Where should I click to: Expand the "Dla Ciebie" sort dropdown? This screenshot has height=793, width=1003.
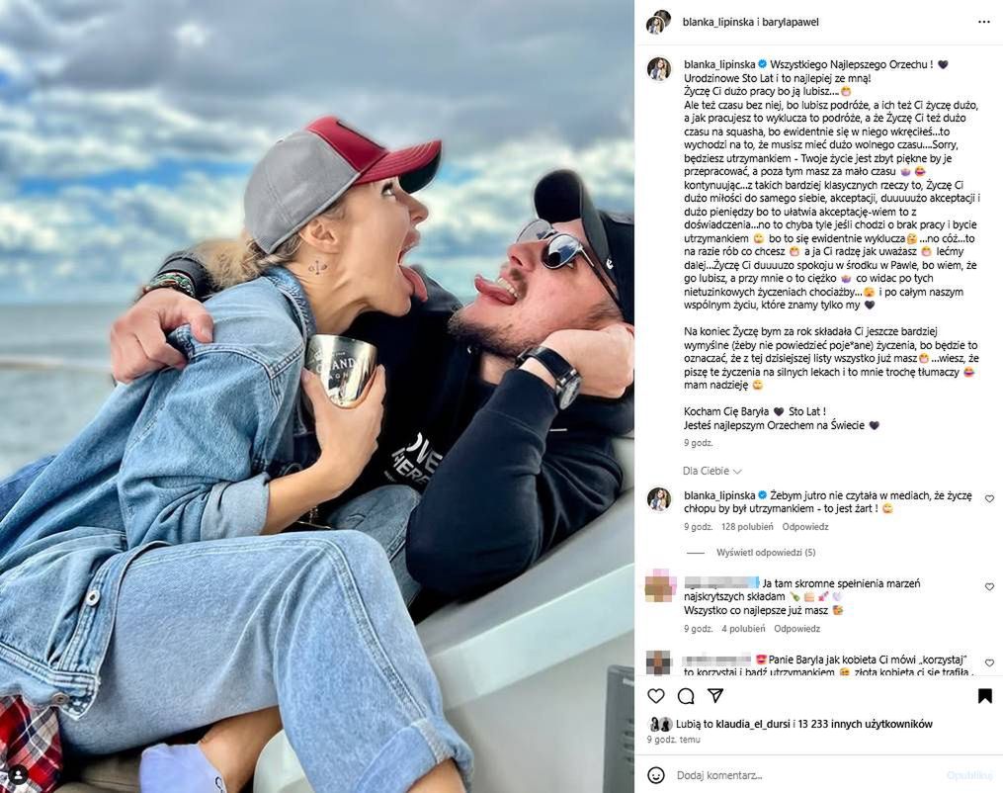(711, 471)
